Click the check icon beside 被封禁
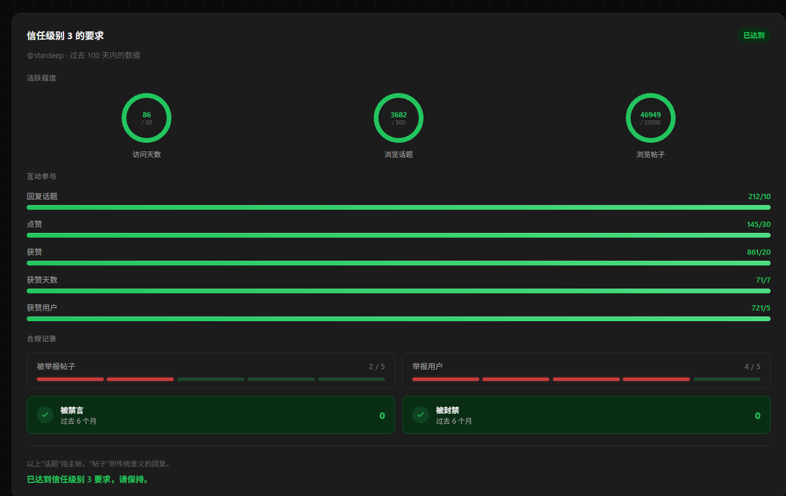This screenshot has height=496, width=786. click(x=421, y=415)
